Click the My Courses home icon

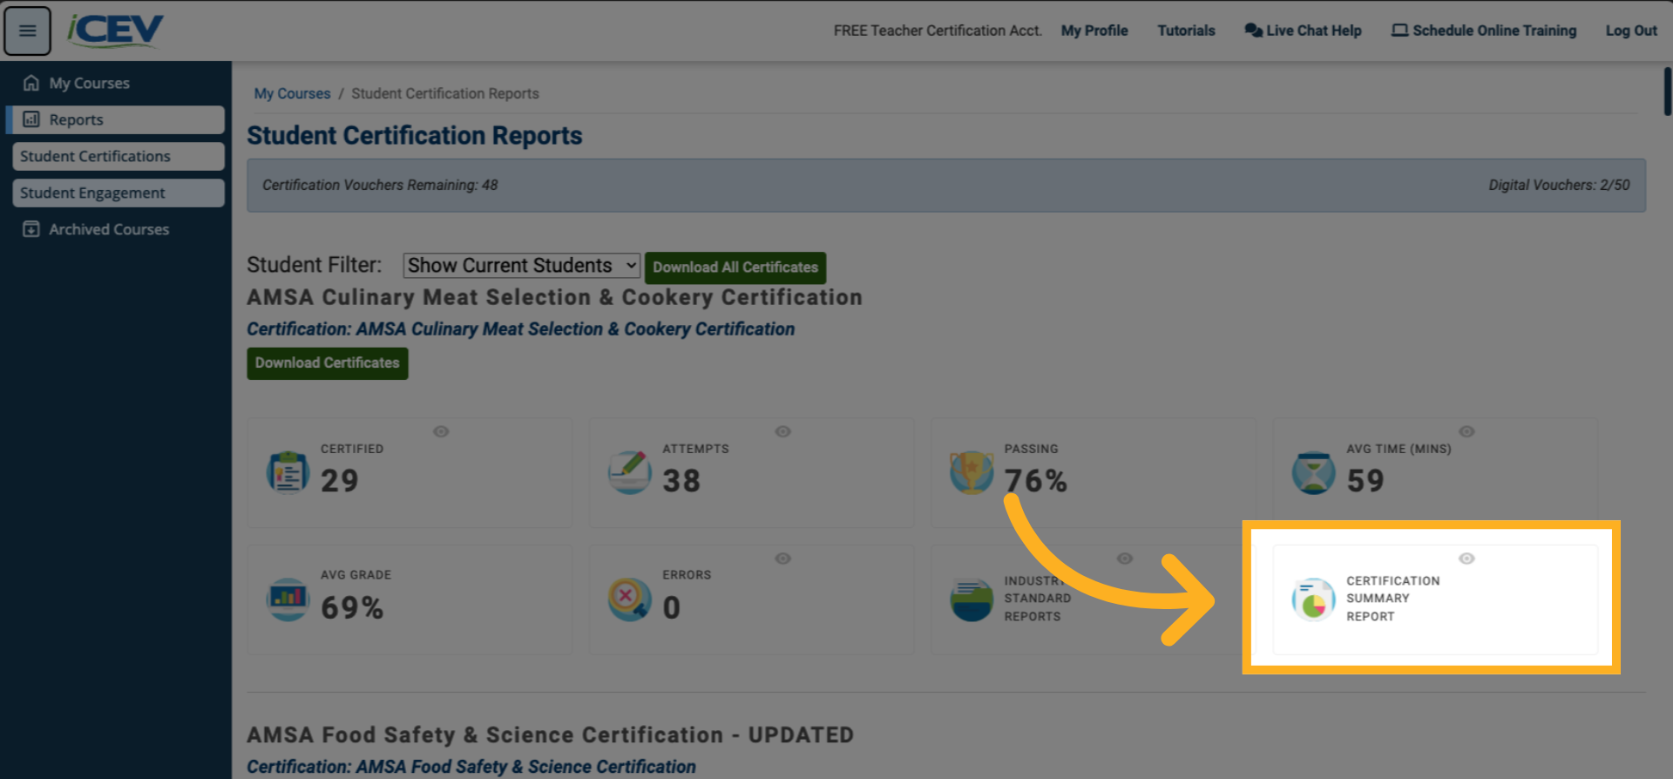click(x=31, y=83)
